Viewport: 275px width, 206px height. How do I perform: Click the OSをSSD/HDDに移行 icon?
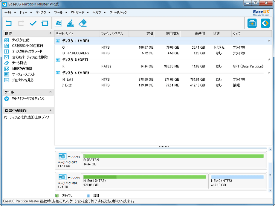(x=7, y=46)
